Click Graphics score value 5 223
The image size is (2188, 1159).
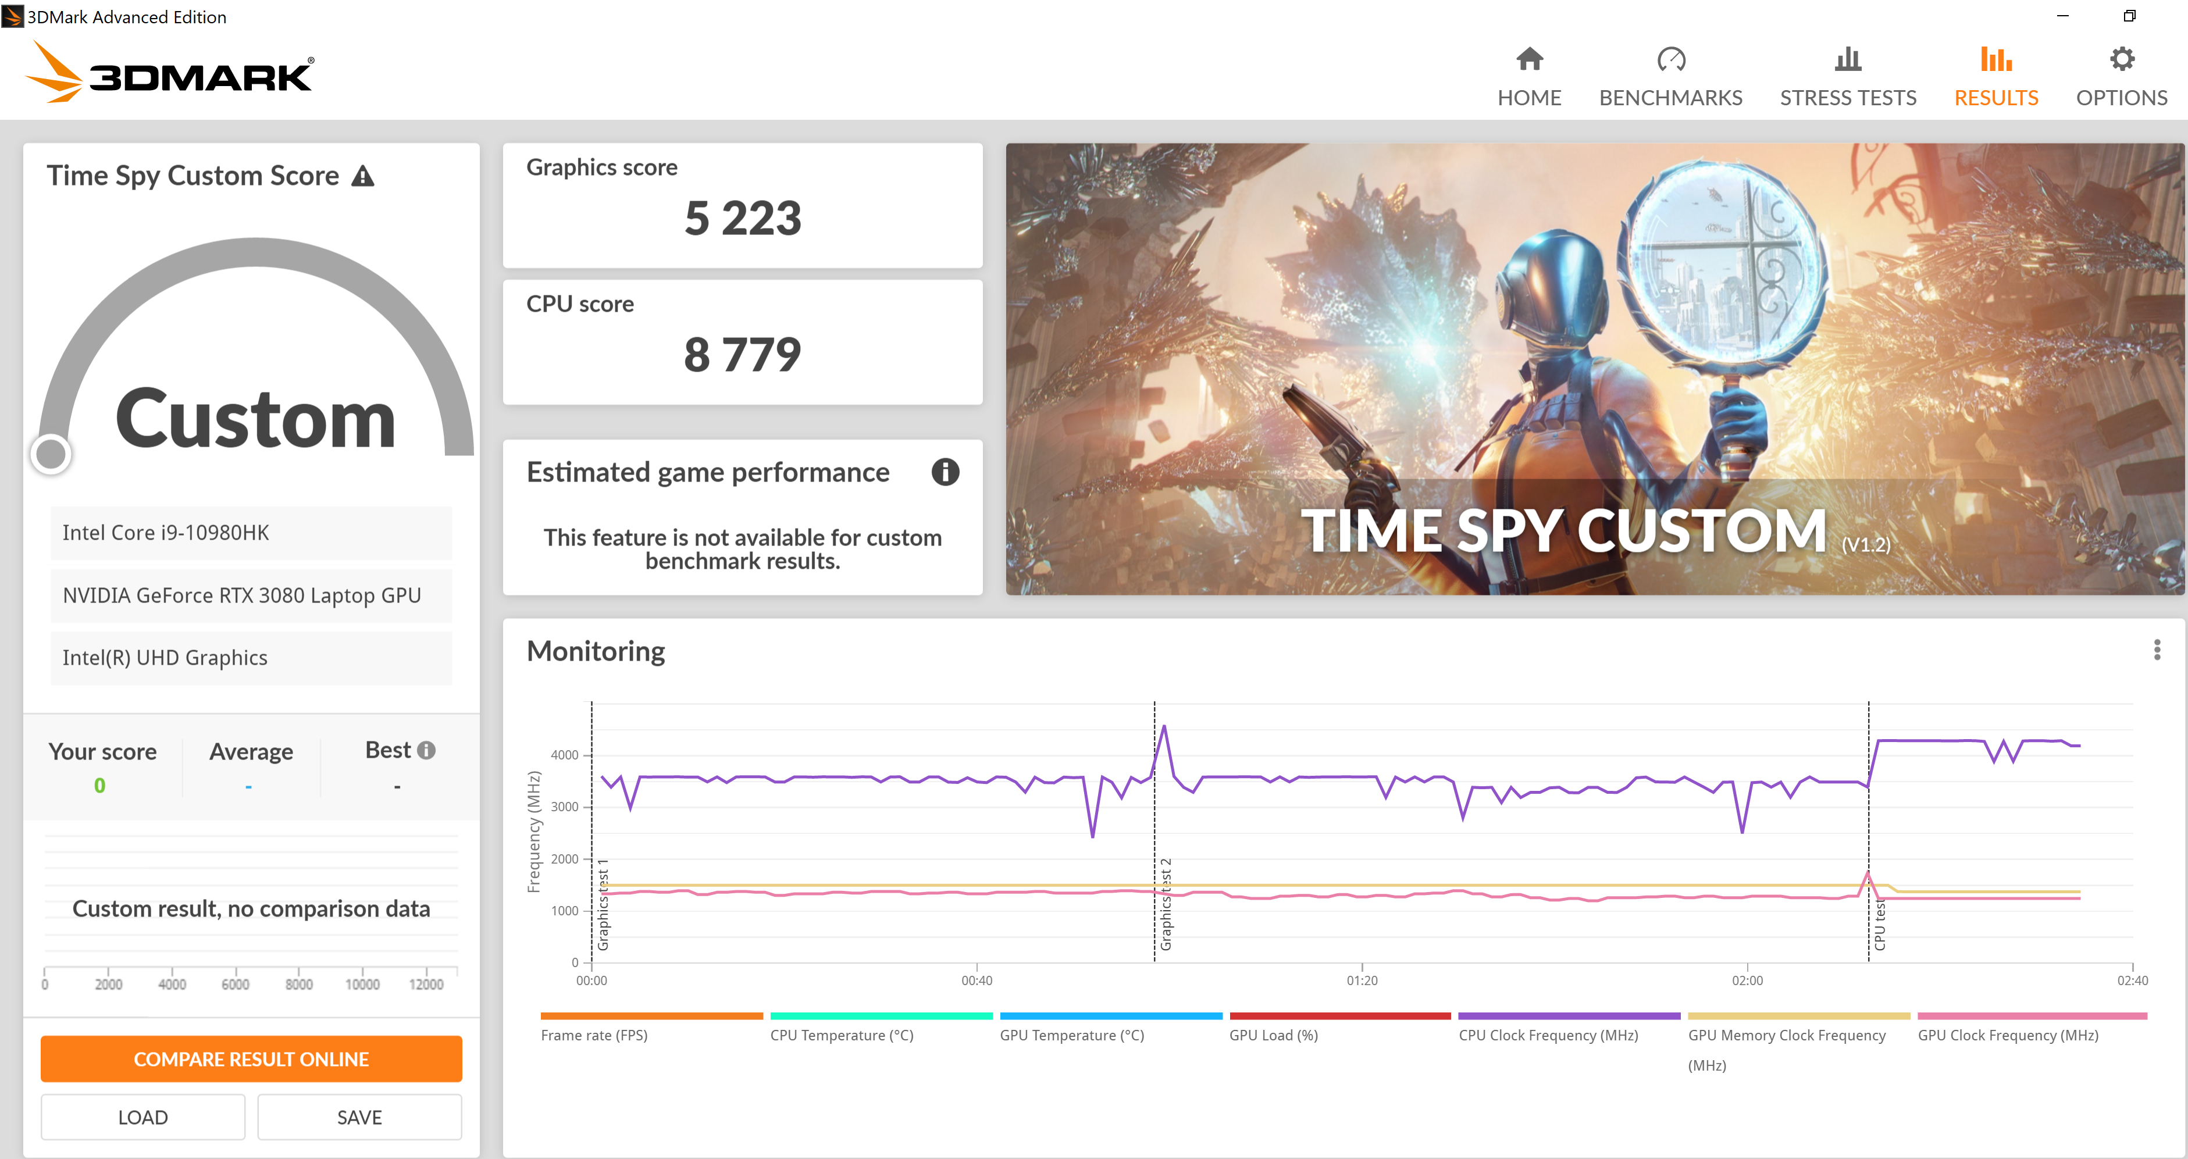pos(742,218)
